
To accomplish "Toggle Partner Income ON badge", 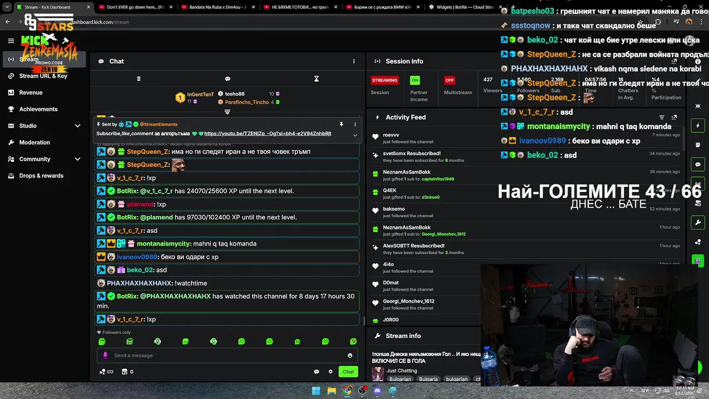I will (415, 80).
